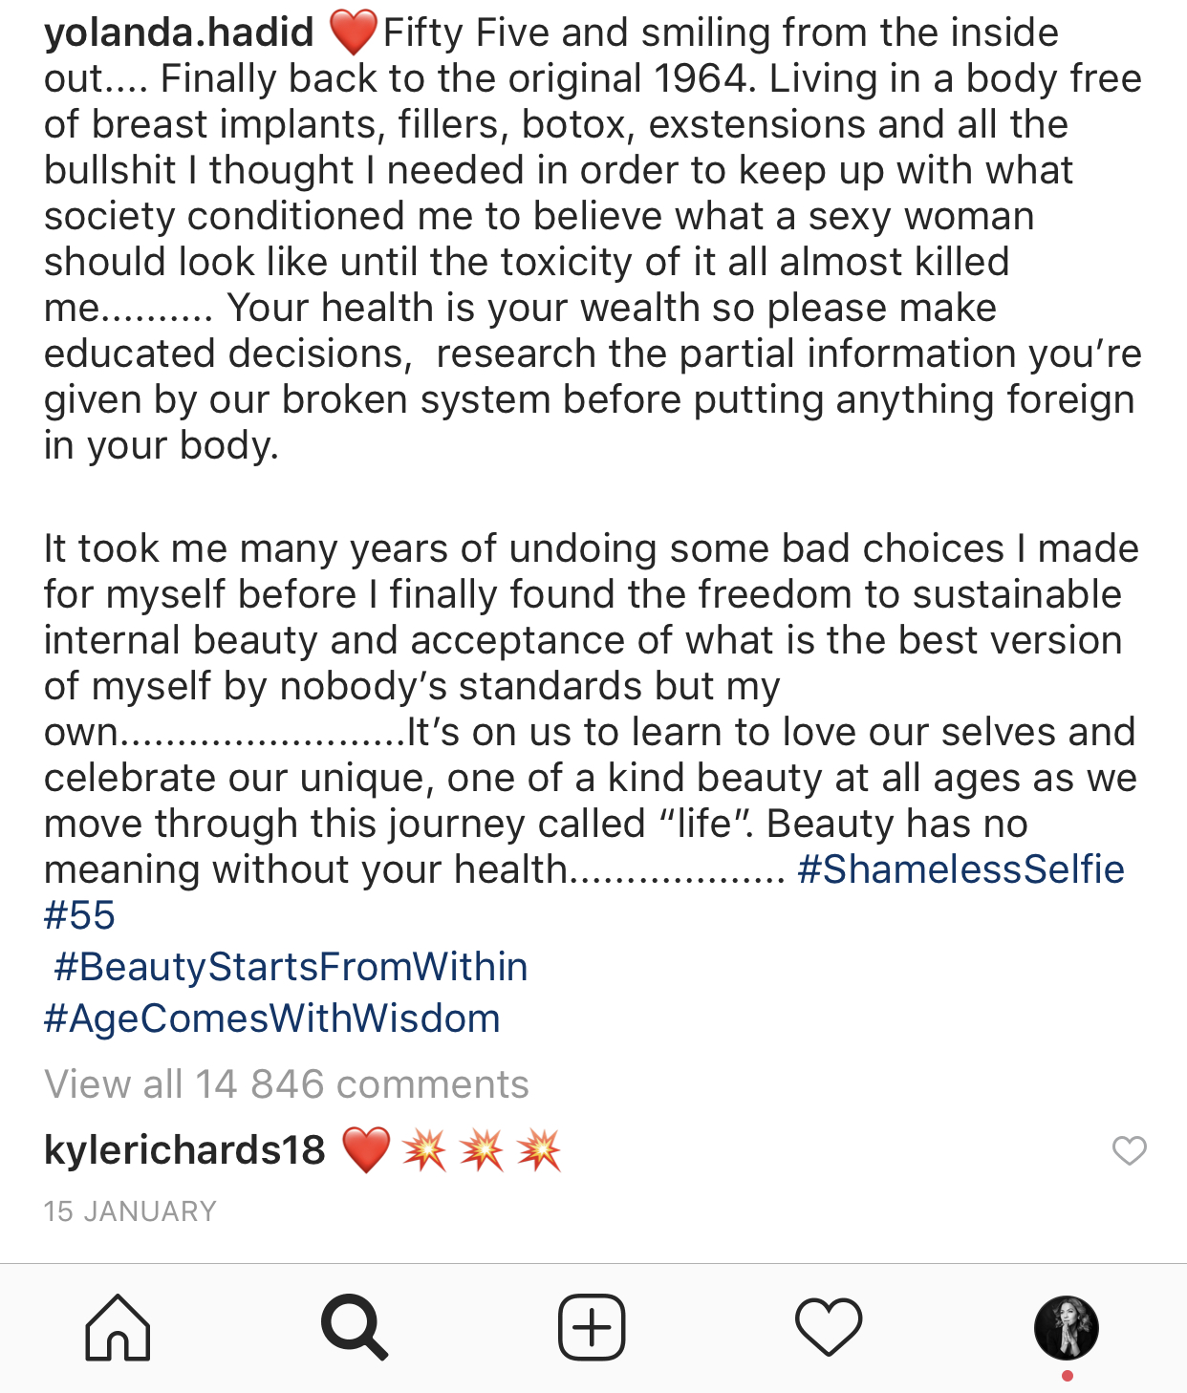The image size is (1187, 1393).
Task: Tap the red heart emoji in kylerichards18's comment
Action: pyautogui.click(x=367, y=1149)
